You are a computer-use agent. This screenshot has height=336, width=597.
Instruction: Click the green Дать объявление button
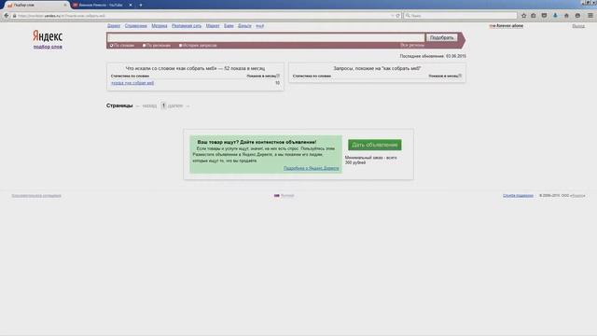(x=375, y=145)
